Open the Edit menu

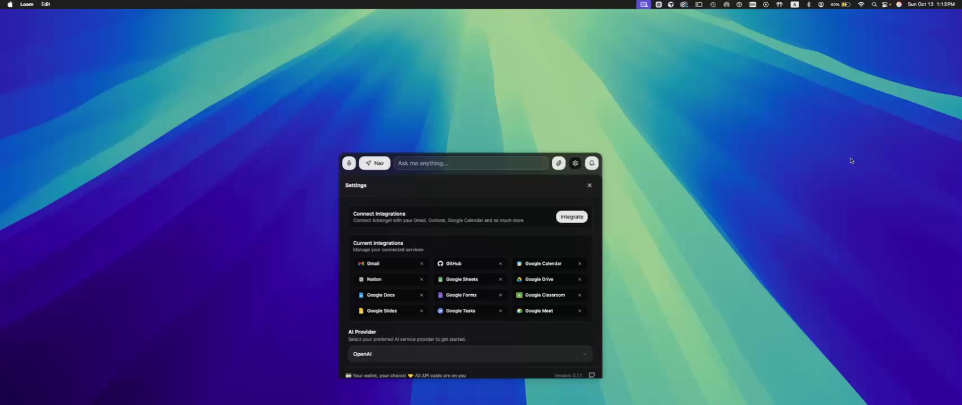pos(46,4)
